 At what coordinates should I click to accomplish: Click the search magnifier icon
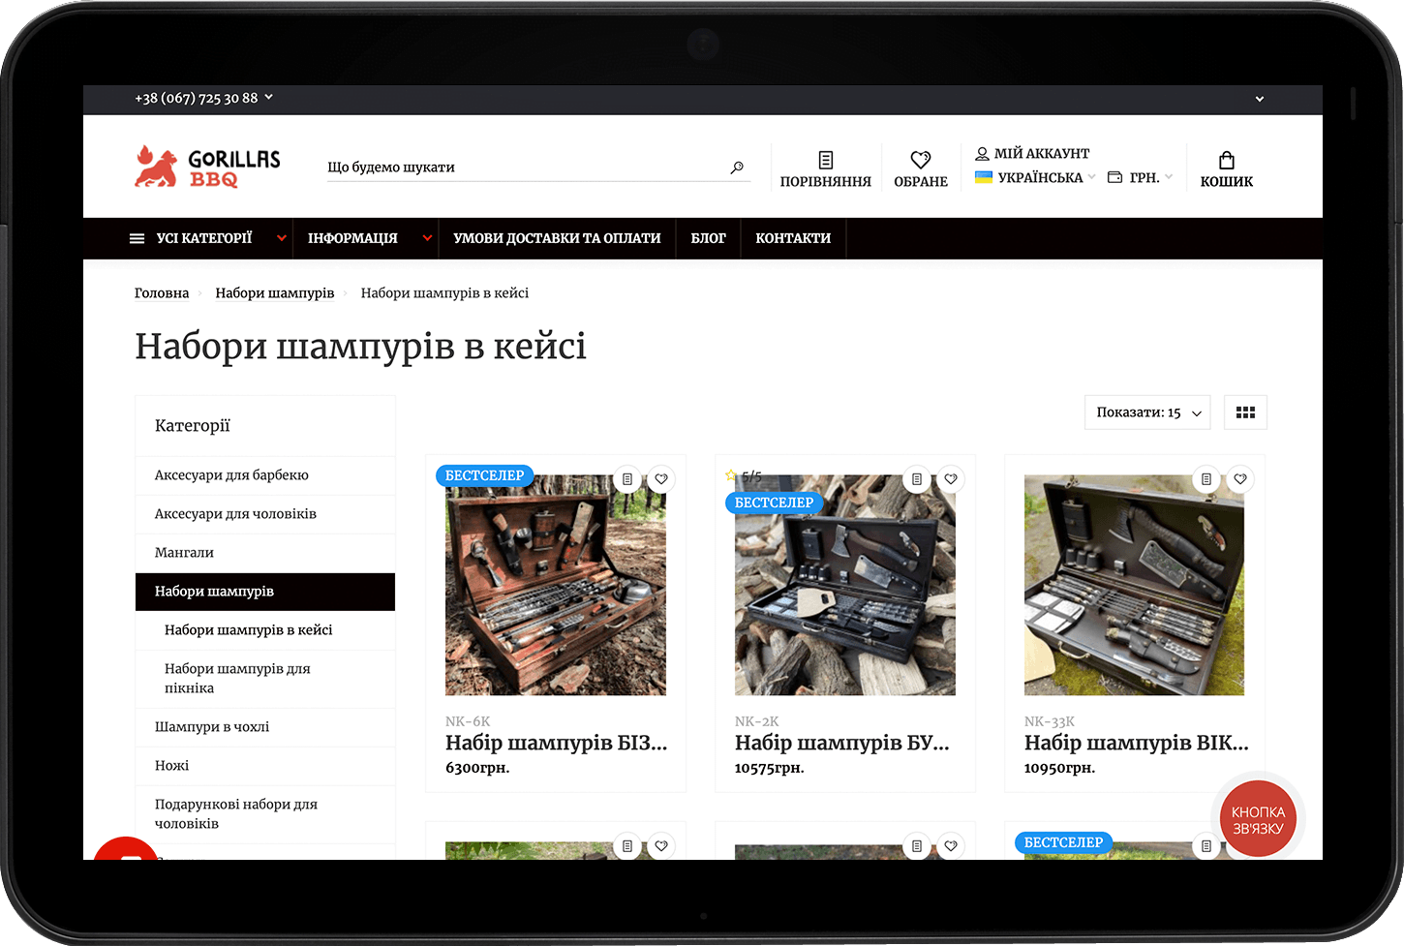(737, 168)
